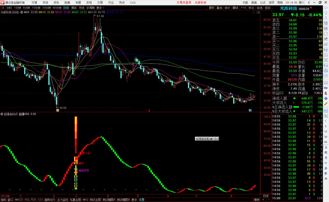329x202 pixels.
Task: Click the RSI icon in the right sidebar
Action: (326, 88)
